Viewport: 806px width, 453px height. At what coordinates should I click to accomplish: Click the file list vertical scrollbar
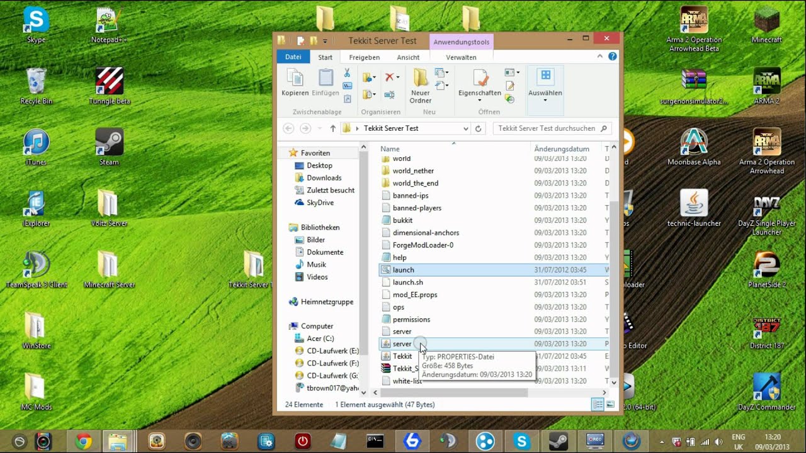pyautogui.click(x=615, y=288)
